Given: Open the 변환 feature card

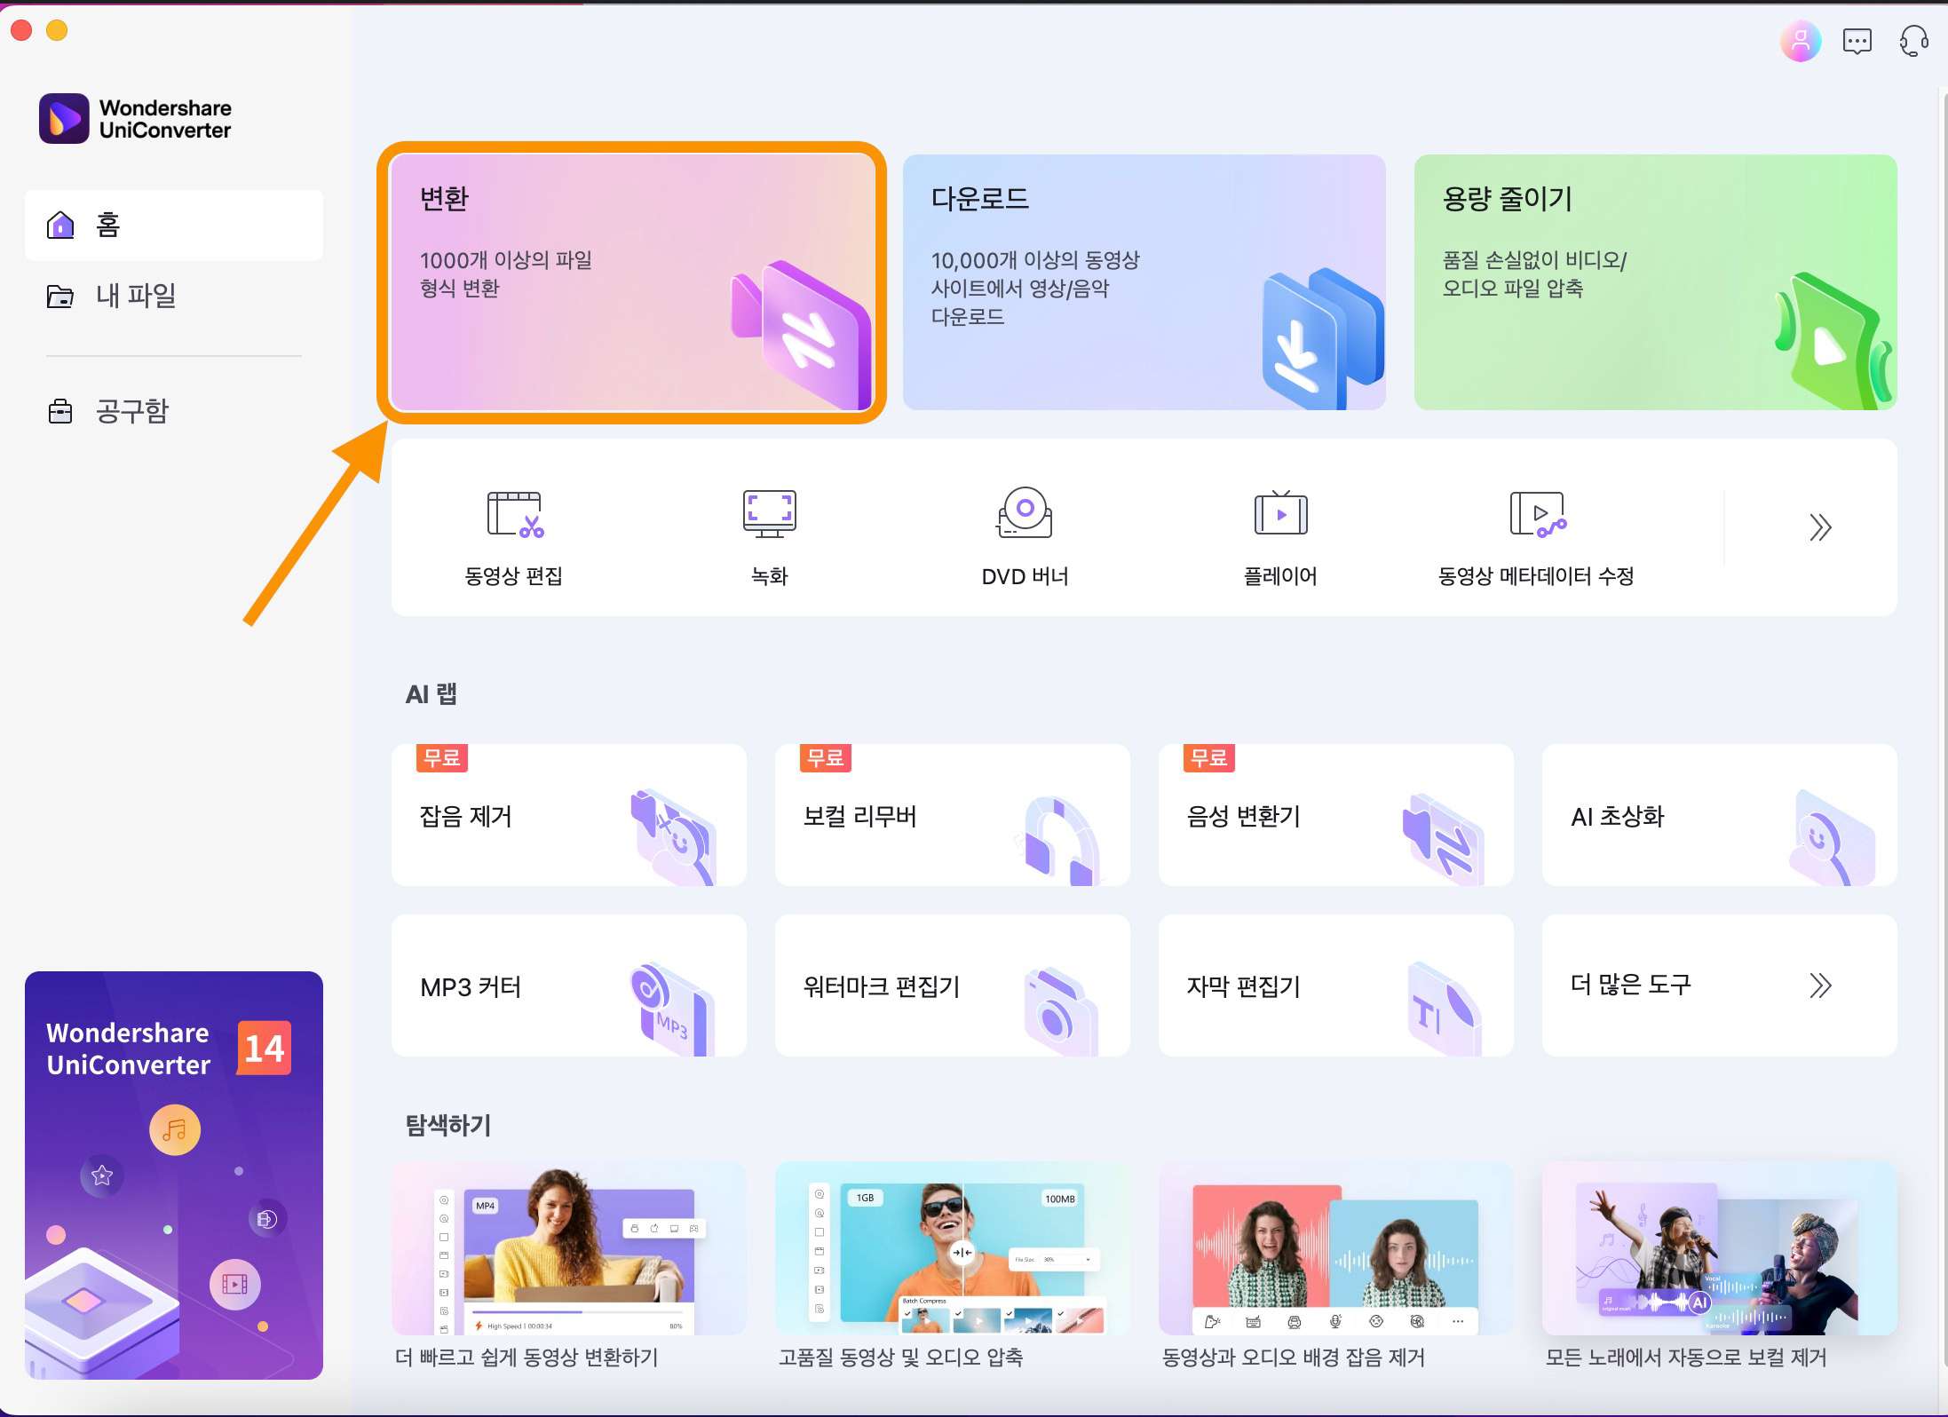Looking at the screenshot, I should pyautogui.click(x=632, y=282).
